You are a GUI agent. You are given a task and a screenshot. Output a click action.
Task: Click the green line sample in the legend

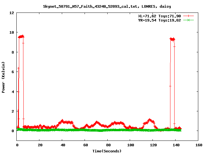tap(188, 20)
